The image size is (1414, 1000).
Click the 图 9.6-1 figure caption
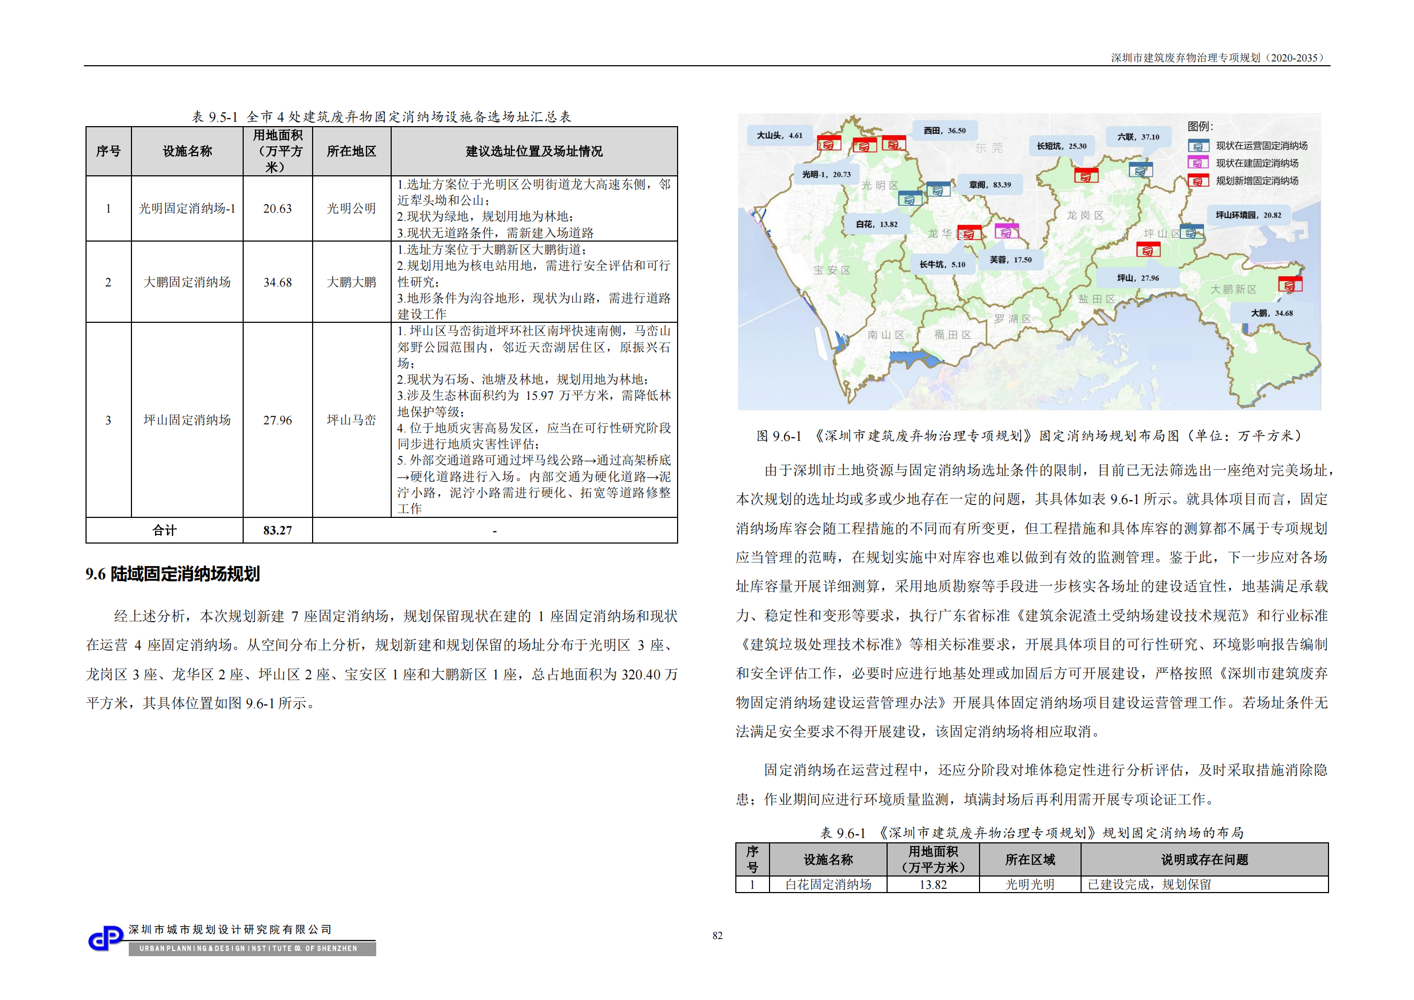1029,436
